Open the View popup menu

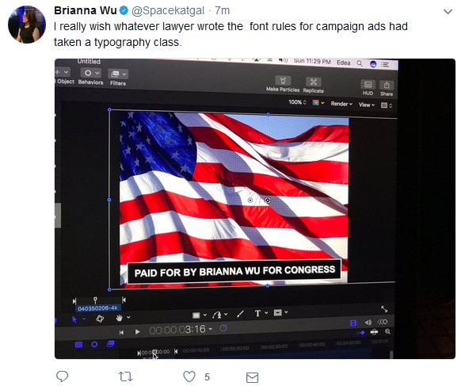367,105
